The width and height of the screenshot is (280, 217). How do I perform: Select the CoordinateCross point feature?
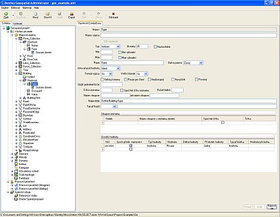pyautogui.click(x=32, y=136)
